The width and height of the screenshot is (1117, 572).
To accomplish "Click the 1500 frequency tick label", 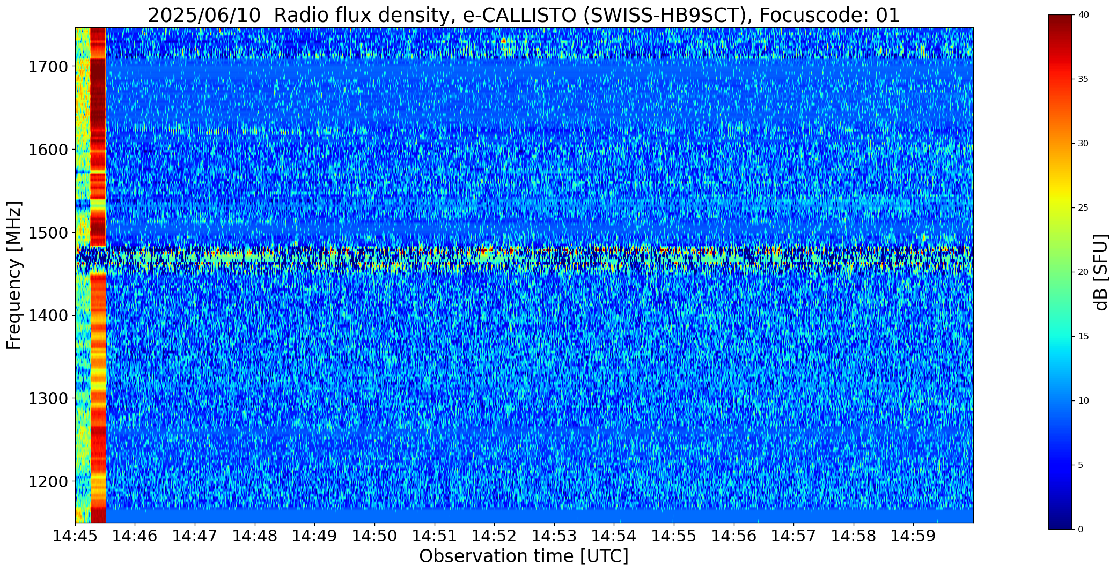I will click(48, 233).
